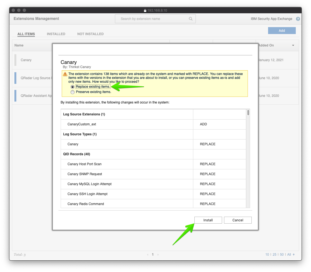Click Log Source Extensions (1) heading
The width and height of the screenshot is (311, 272).
(x=84, y=114)
